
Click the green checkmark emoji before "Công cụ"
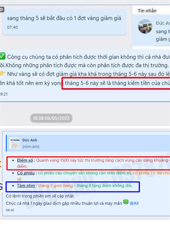3,56
